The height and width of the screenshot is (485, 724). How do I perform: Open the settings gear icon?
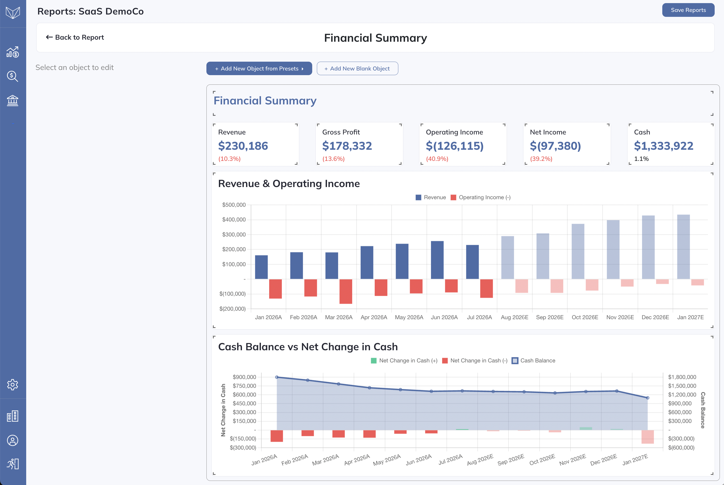pyautogui.click(x=13, y=384)
